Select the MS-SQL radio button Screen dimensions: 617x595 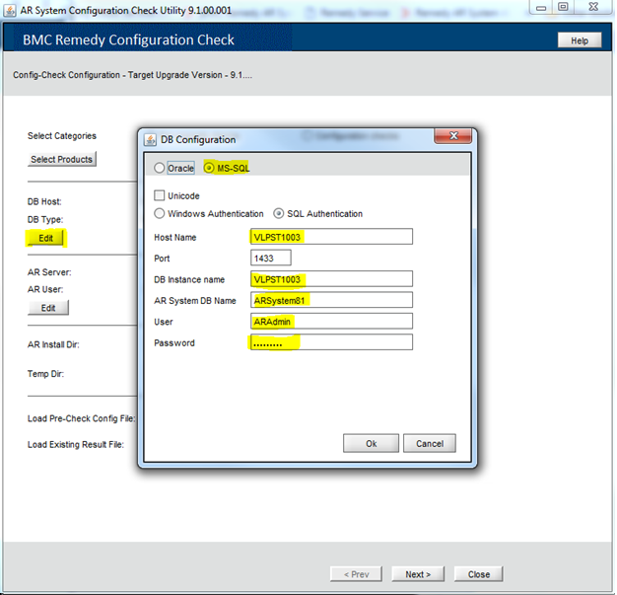(x=209, y=169)
